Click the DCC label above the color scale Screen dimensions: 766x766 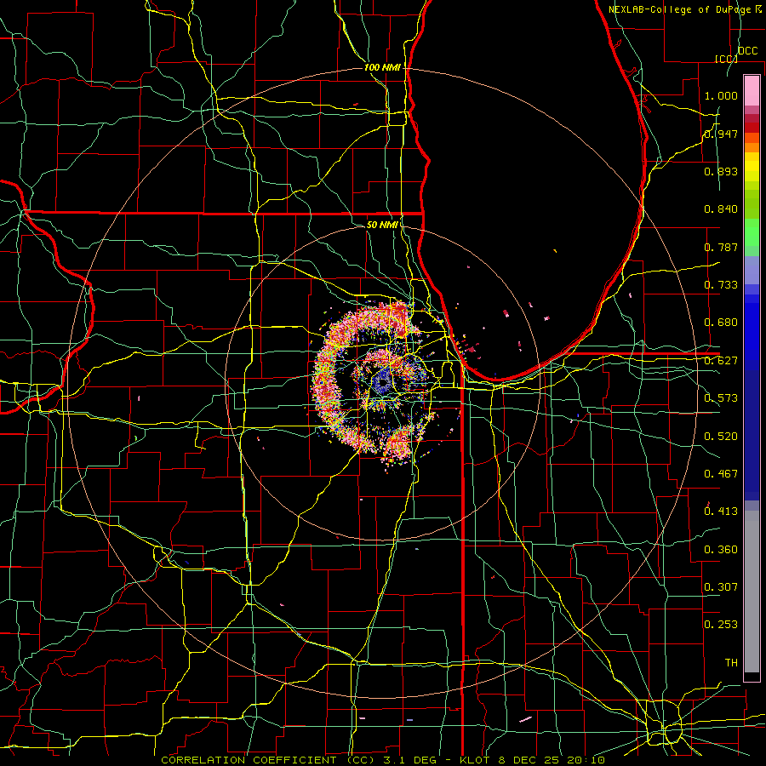[x=747, y=51]
